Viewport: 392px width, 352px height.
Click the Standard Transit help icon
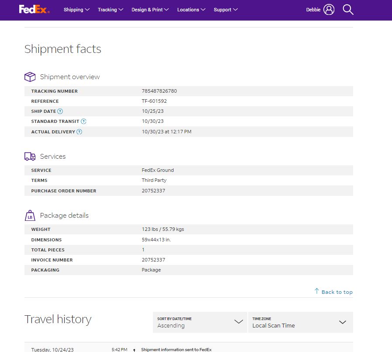tap(83, 121)
